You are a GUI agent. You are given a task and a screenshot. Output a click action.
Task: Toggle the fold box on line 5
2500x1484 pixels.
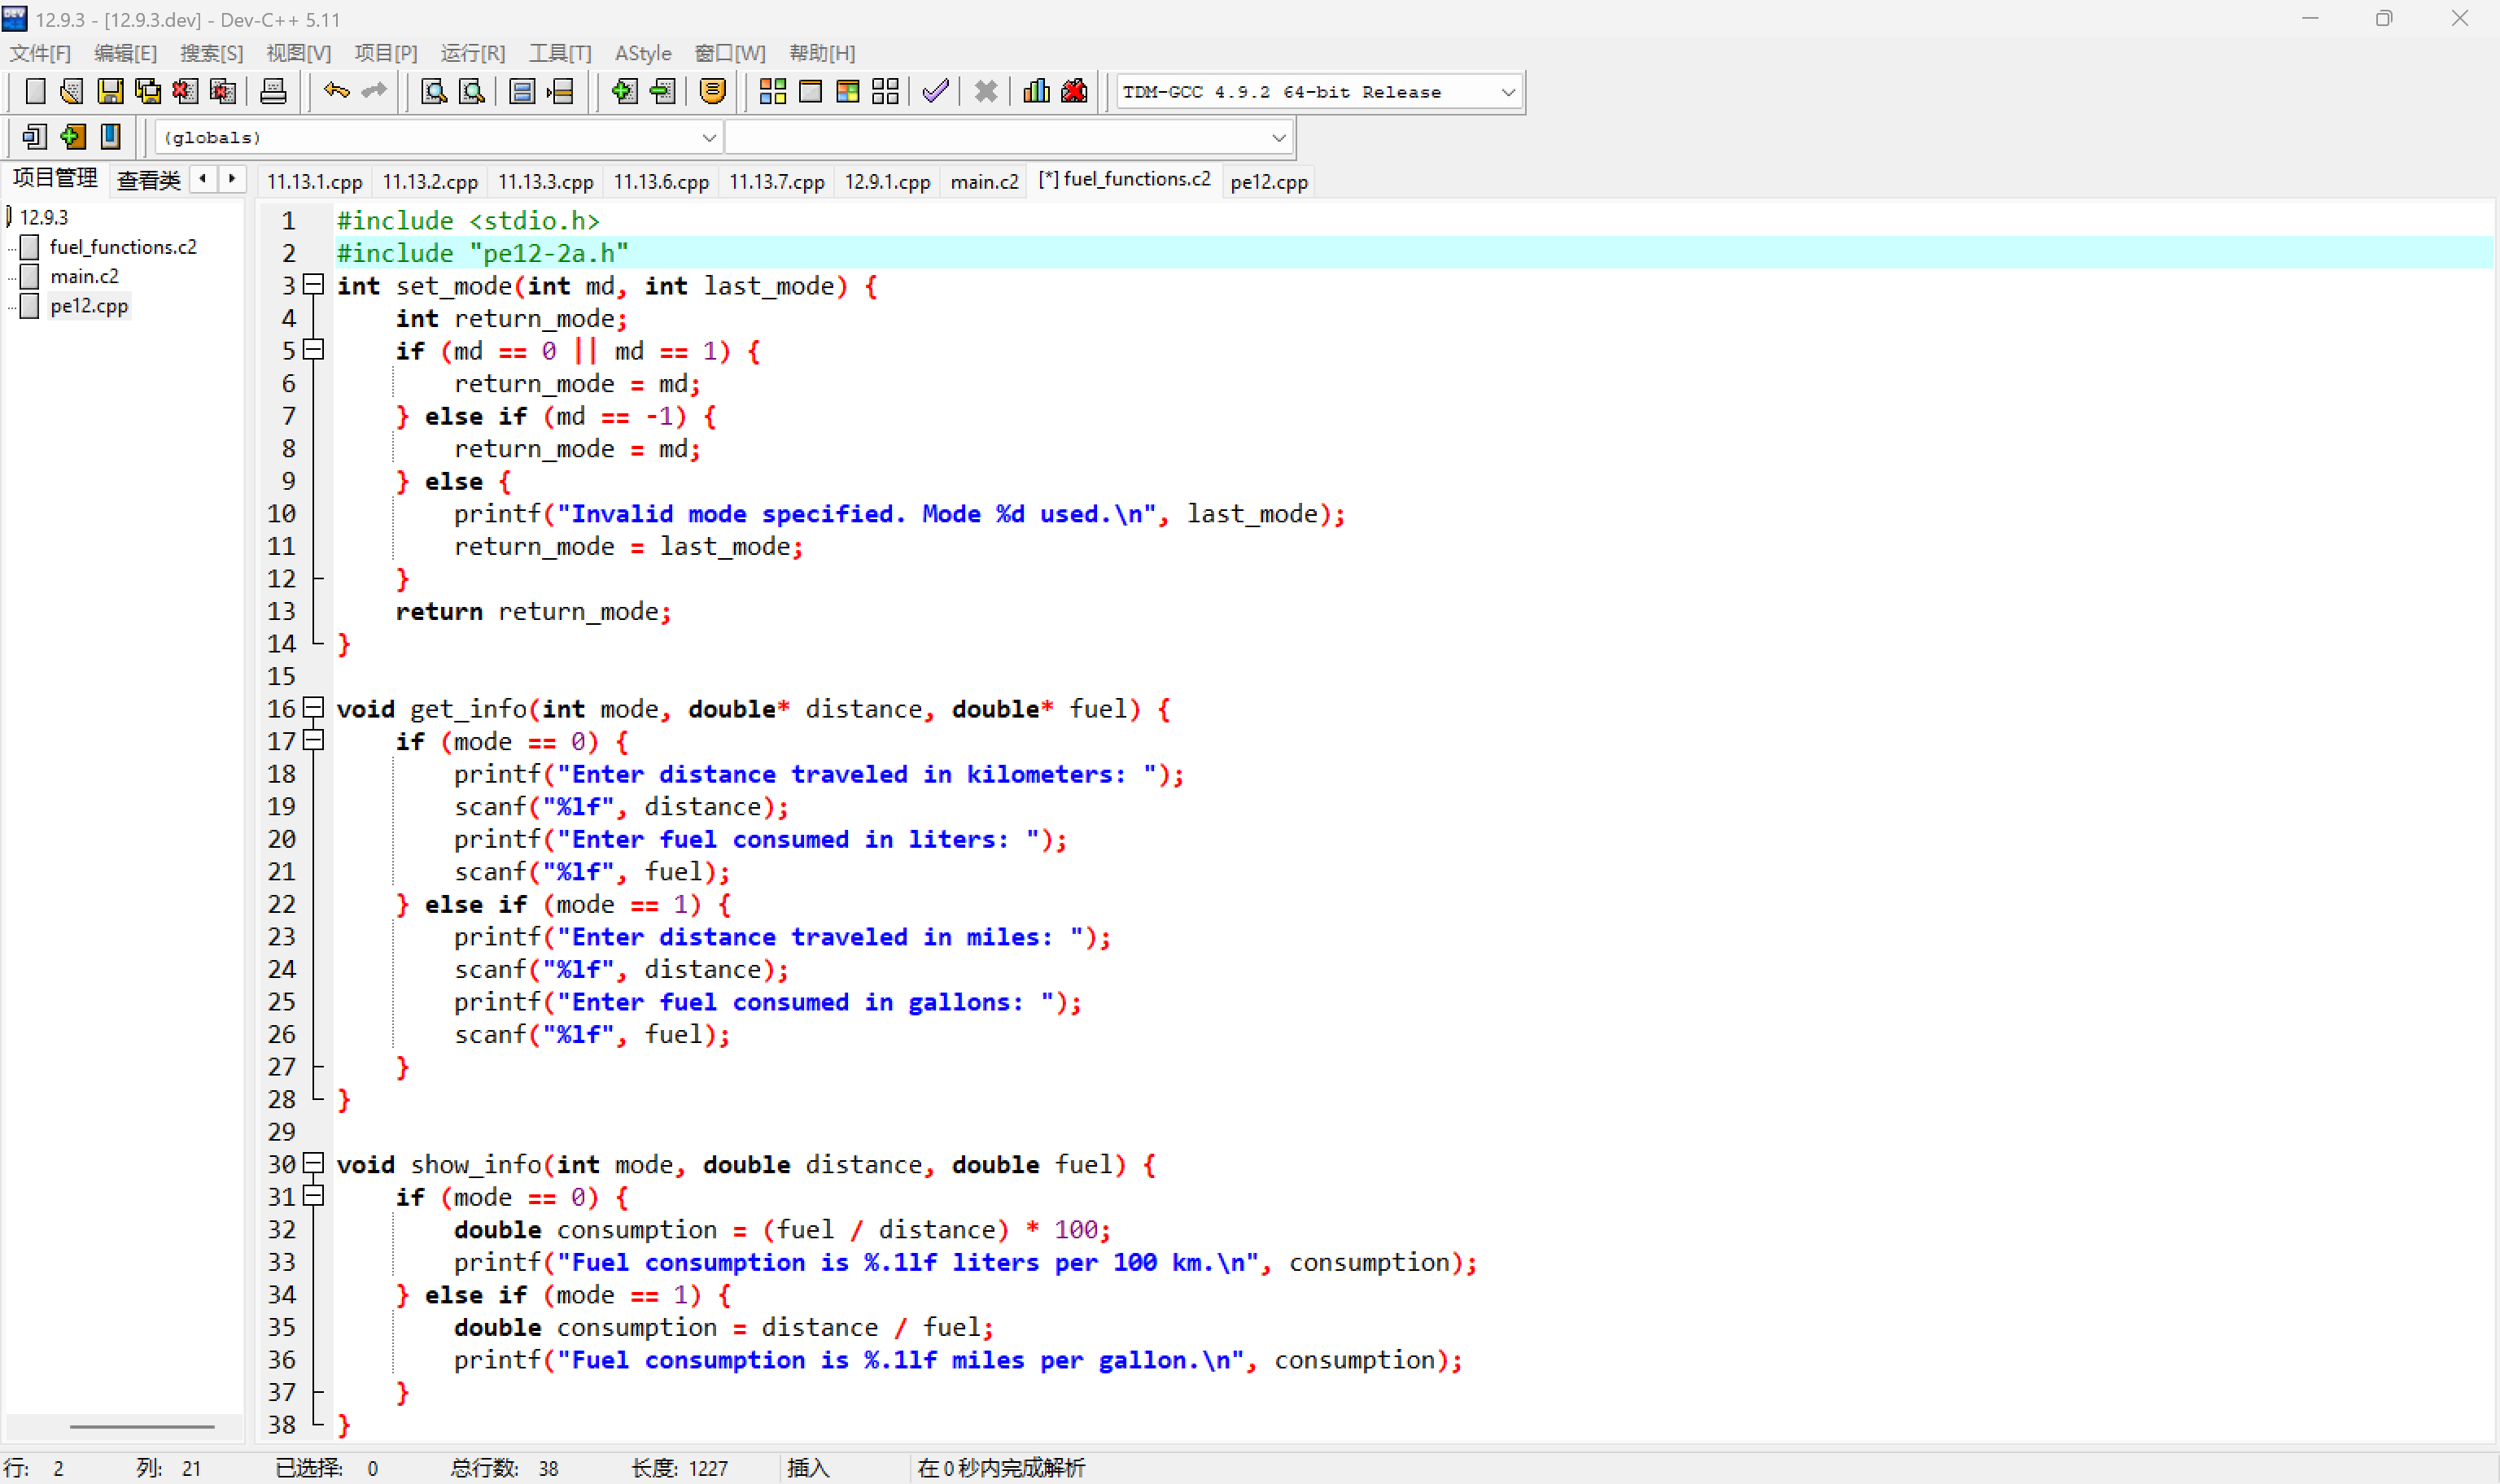pyautogui.click(x=314, y=350)
